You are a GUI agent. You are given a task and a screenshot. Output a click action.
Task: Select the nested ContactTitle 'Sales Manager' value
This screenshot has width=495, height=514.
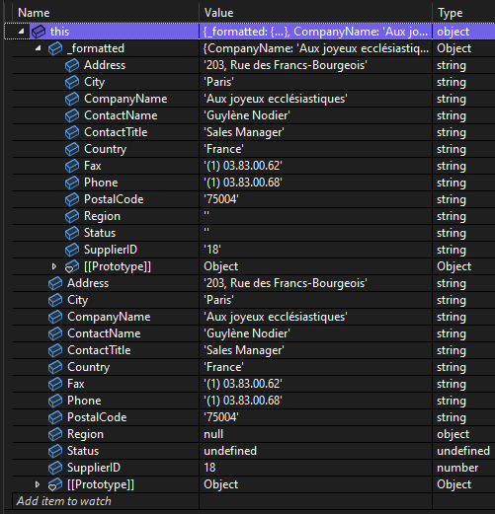coord(244,132)
